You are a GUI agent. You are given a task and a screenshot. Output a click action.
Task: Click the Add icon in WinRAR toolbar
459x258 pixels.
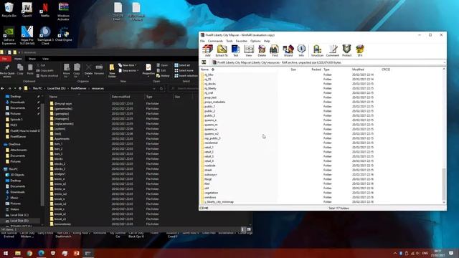[x=207, y=50]
